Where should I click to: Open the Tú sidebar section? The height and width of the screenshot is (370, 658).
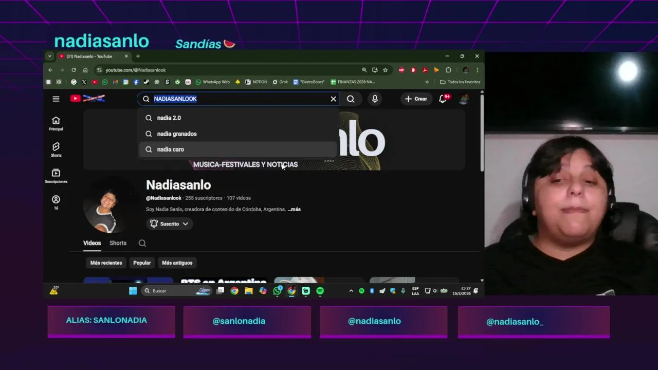(x=56, y=202)
